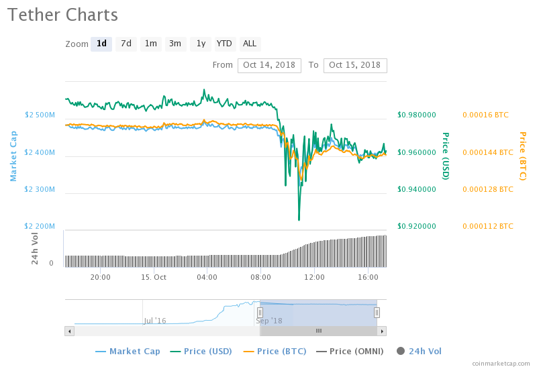Toggle Market Cap series in legend

[128, 352]
